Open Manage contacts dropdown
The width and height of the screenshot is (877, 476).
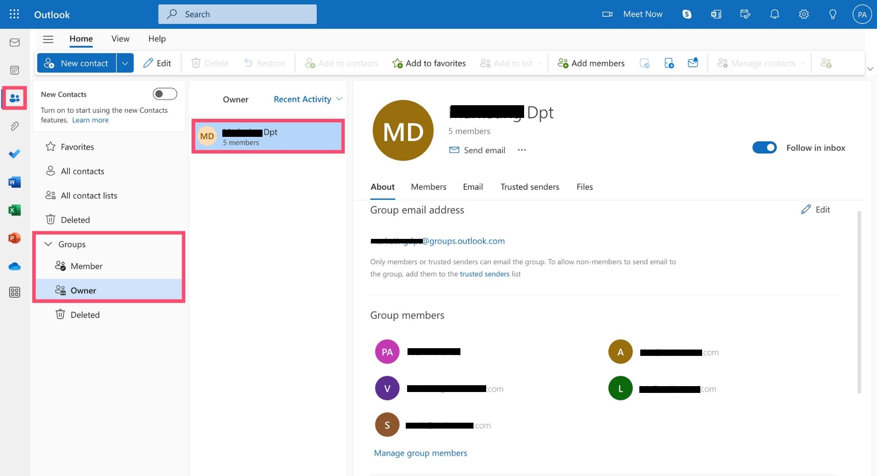[x=761, y=63]
